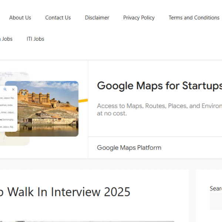Click the sidebar search input field

pyautogui.click(x=216, y=201)
